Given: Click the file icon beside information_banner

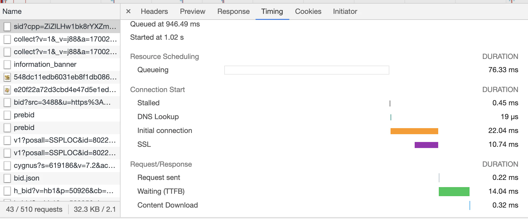Looking at the screenshot, I should (7, 64).
